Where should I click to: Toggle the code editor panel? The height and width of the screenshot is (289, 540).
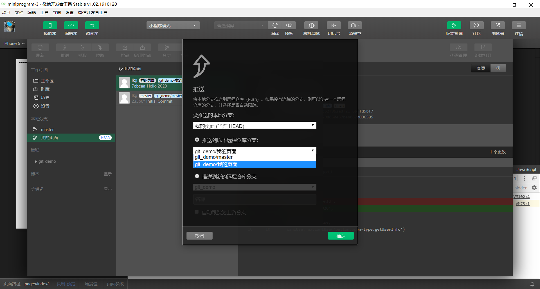(x=71, y=25)
